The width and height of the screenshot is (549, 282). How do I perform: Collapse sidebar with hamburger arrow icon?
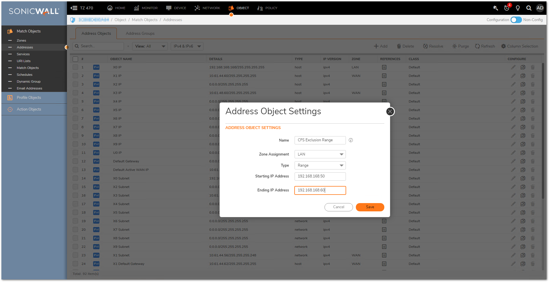tap(74, 8)
